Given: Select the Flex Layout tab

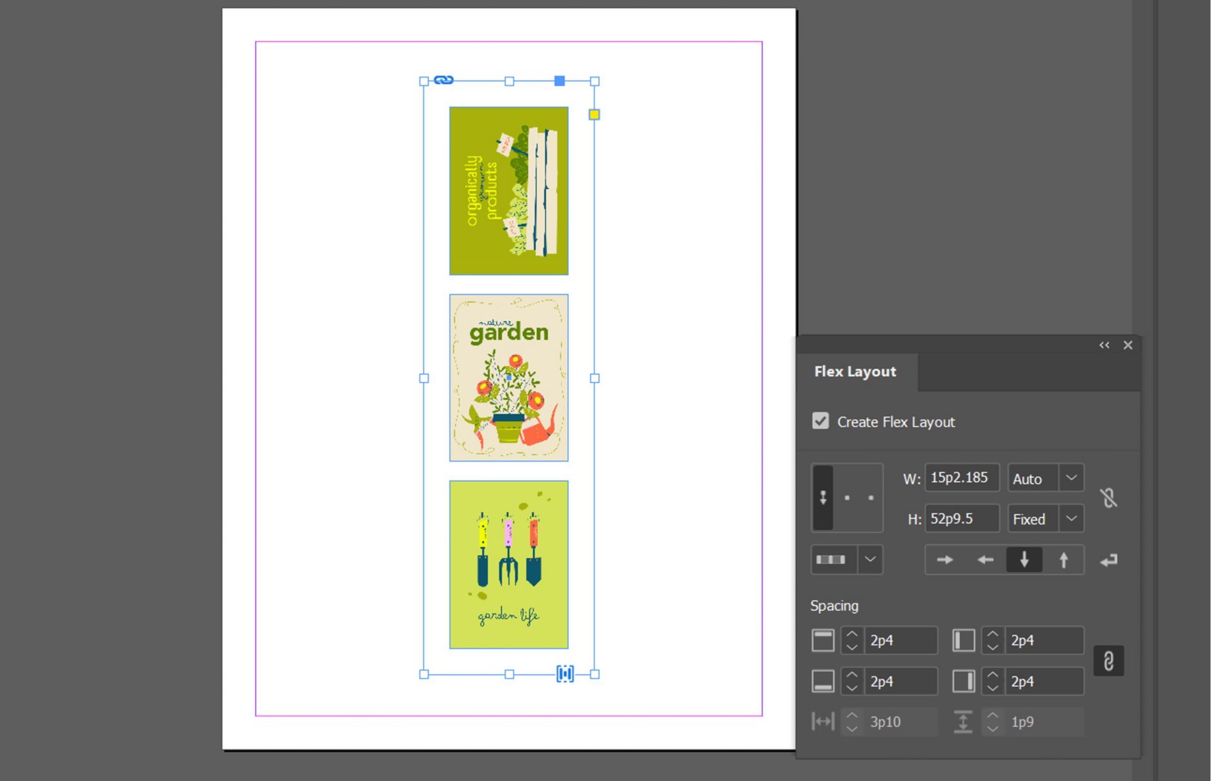Looking at the screenshot, I should 855,371.
